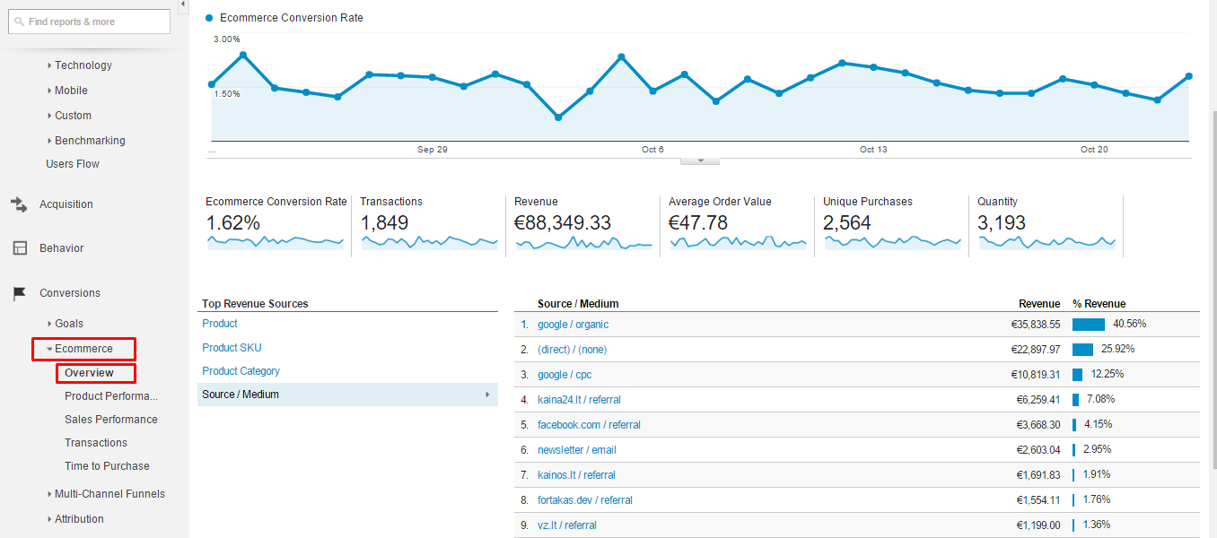The width and height of the screenshot is (1217, 538).
Task: Open the google / cpc source
Action: point(565,375)
